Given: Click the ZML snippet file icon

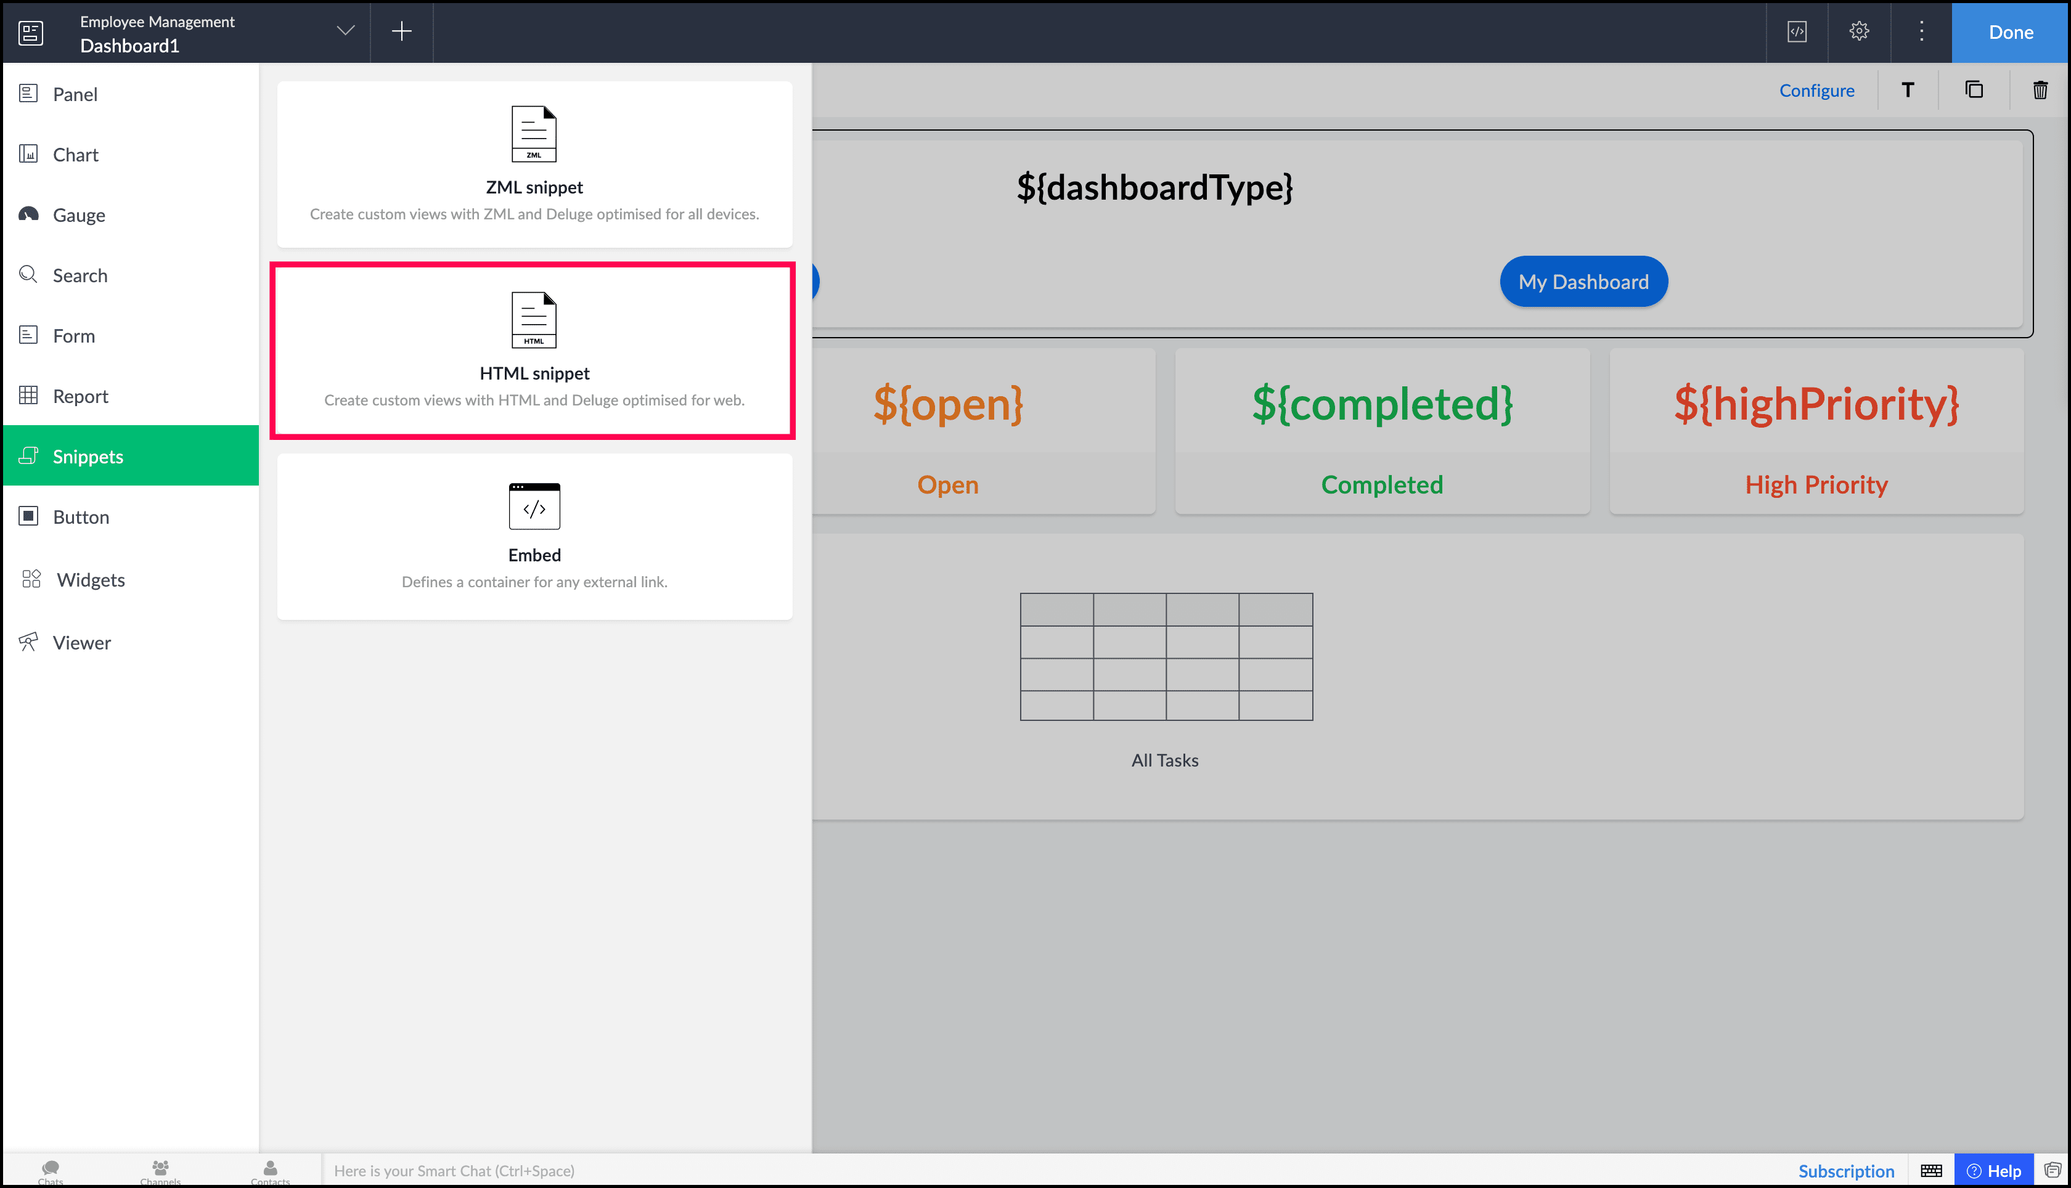Looking at the screenshot, I should pyautogui.click(x=534, y=134).
